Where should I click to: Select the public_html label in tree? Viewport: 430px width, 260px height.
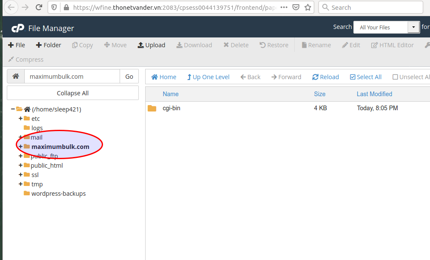click(x=47, y=166)
